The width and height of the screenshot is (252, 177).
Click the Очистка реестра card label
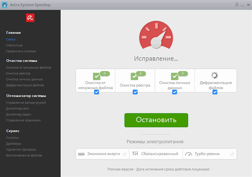point(135,85)
